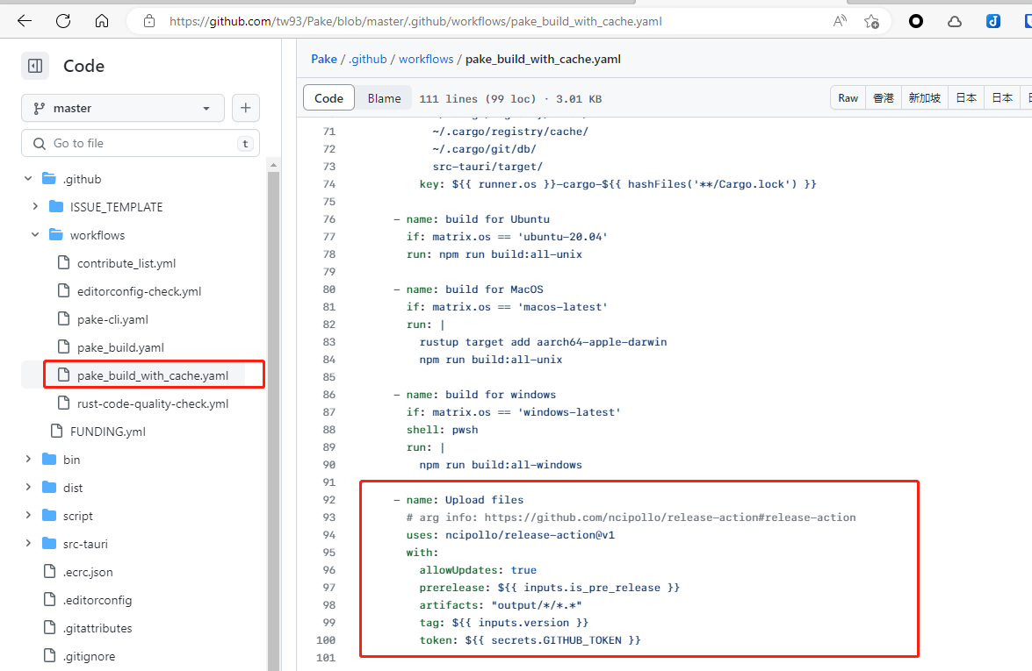Open the blue J extension icon
Viewport: 1032px width, 671px height.
coord(993,21)
